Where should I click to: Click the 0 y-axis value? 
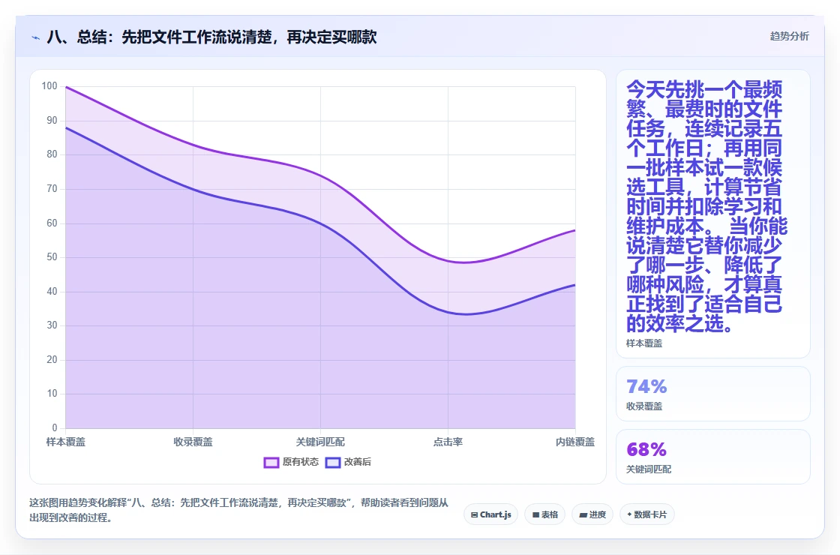point(55,427)
